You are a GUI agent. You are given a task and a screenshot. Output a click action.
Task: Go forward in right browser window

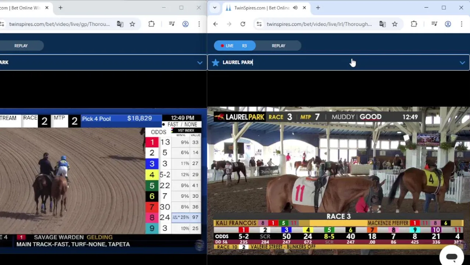coord(229,24)
